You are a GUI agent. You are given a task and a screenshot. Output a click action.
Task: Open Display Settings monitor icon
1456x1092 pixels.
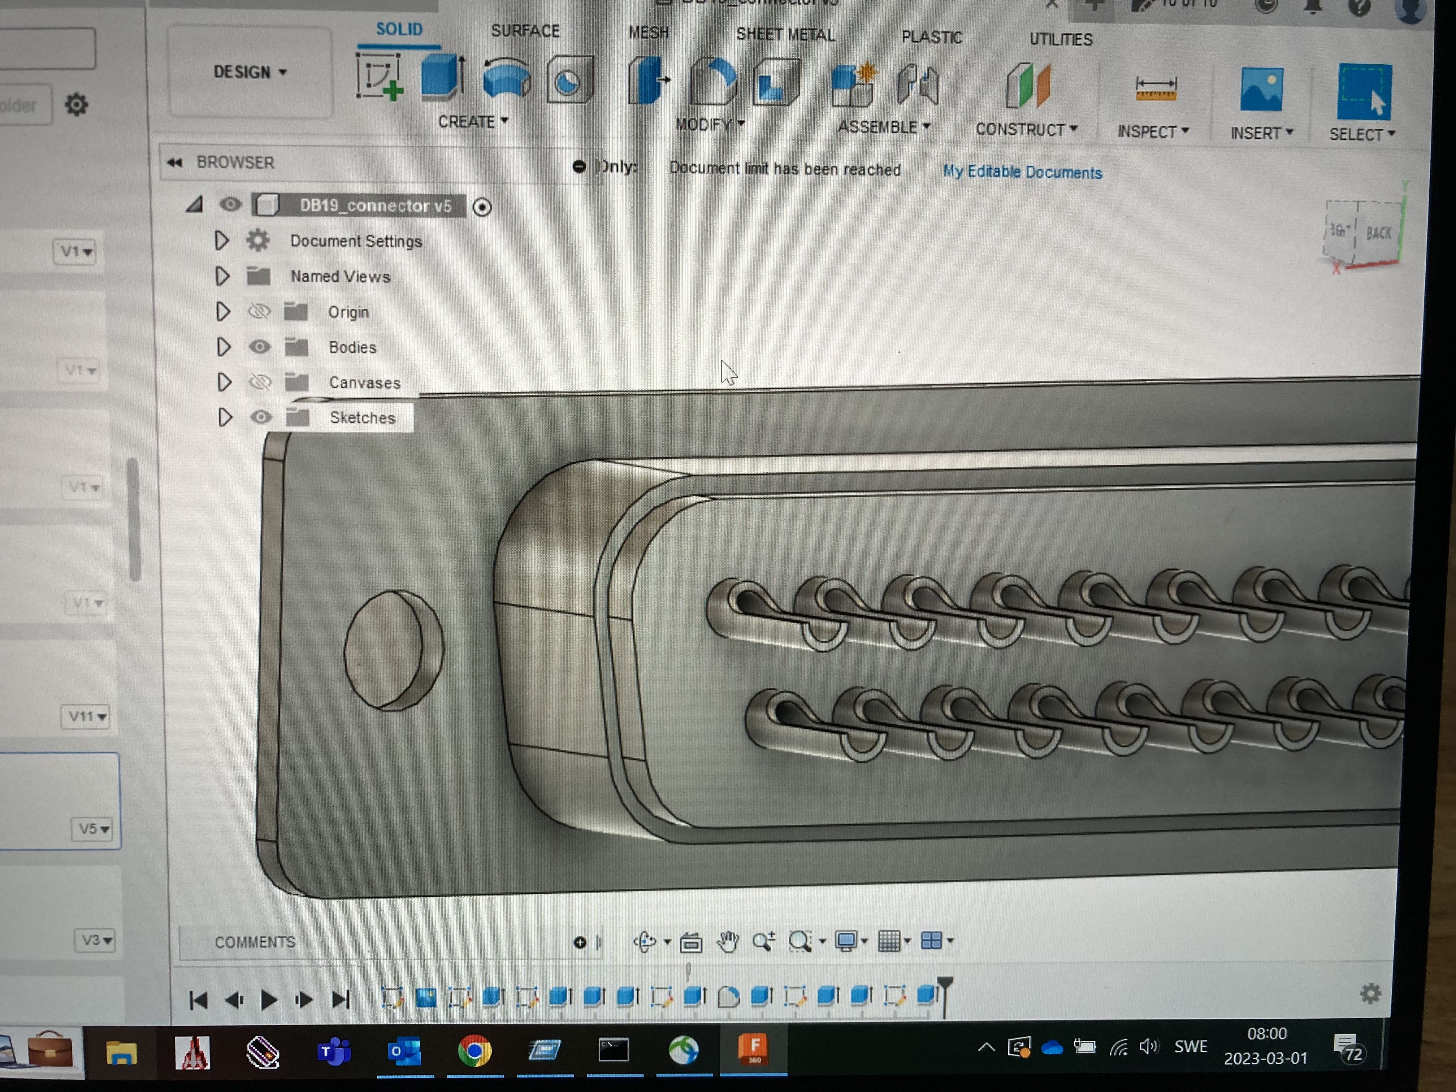click(x=846, y=941)
